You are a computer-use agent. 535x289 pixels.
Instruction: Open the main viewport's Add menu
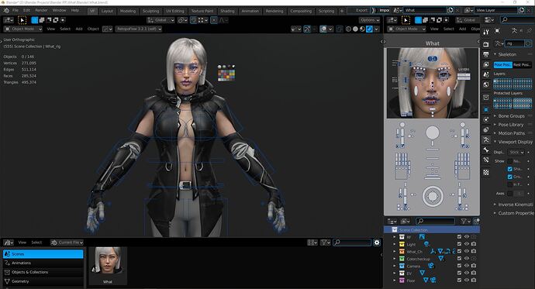[x=79, y=29]
